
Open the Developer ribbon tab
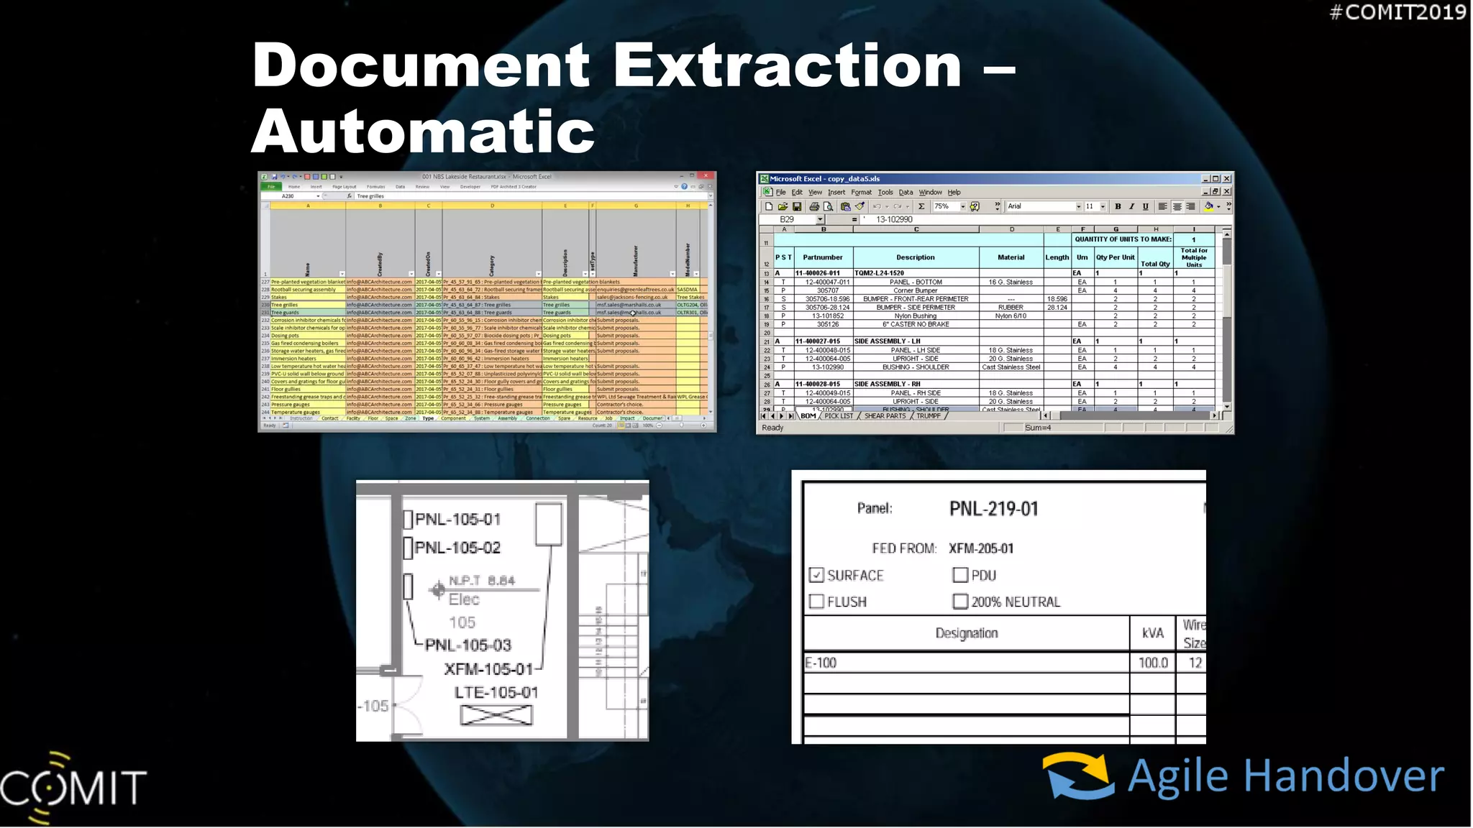point(470,187)
